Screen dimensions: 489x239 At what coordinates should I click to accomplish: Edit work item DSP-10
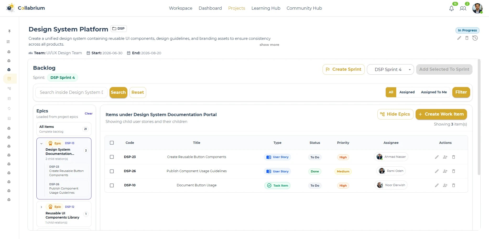click(x=437, y=185)
